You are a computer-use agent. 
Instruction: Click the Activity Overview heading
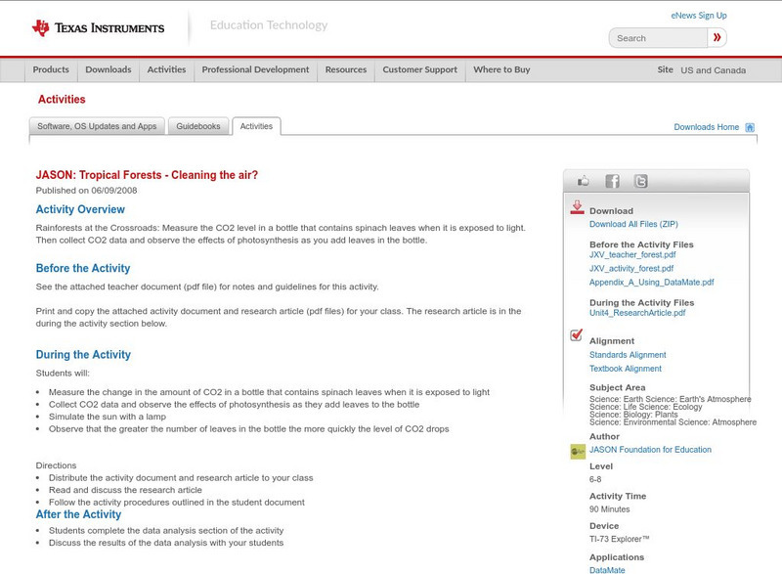click(80, 209)
